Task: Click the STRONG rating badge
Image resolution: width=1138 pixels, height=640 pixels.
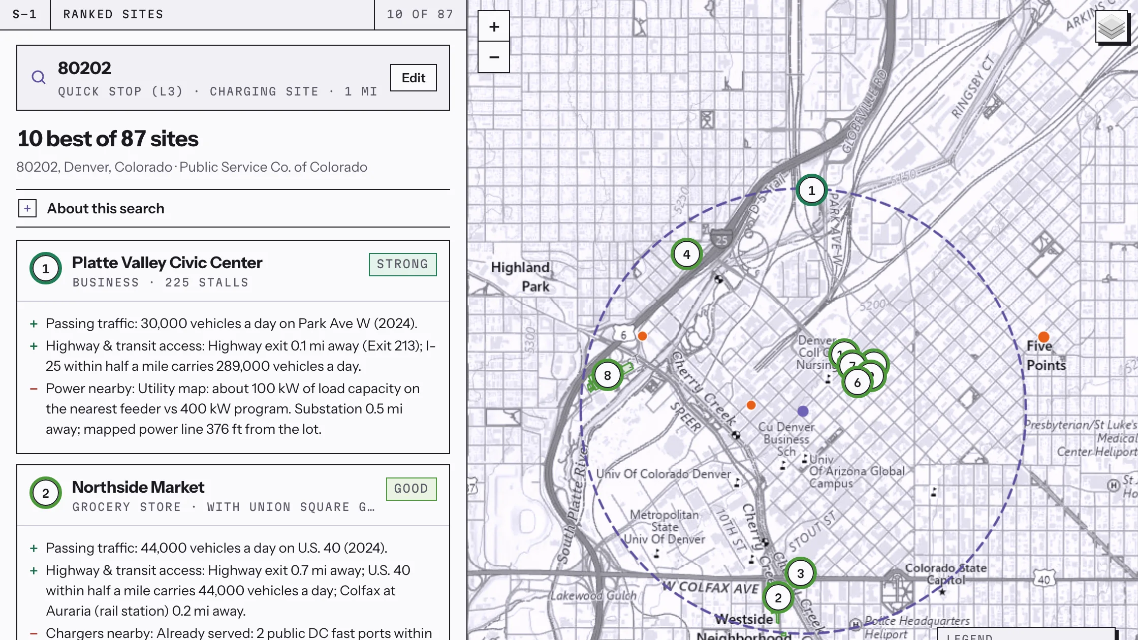Action: click(402, 264)
